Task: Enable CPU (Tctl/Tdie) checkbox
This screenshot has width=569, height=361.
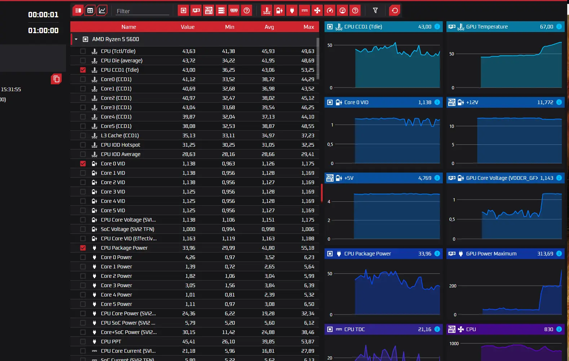Action: tap(83, 51)
